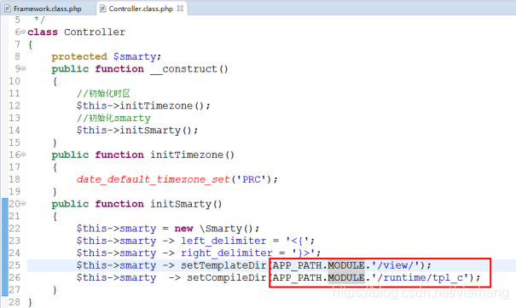
Task: Click line number 25 in the gutter
Action: click(14, 265)
